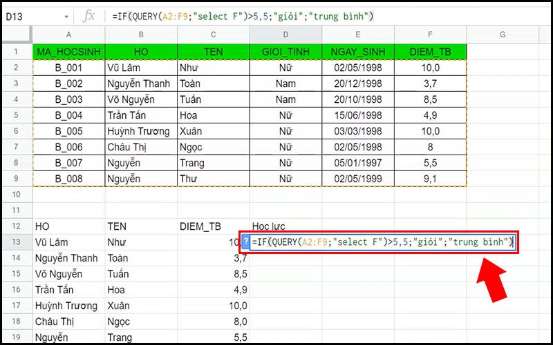Click Nguyễn Thanh in row 3
Image resolution: width=553 pixels, height=345 pixels.
coord(141,83)
